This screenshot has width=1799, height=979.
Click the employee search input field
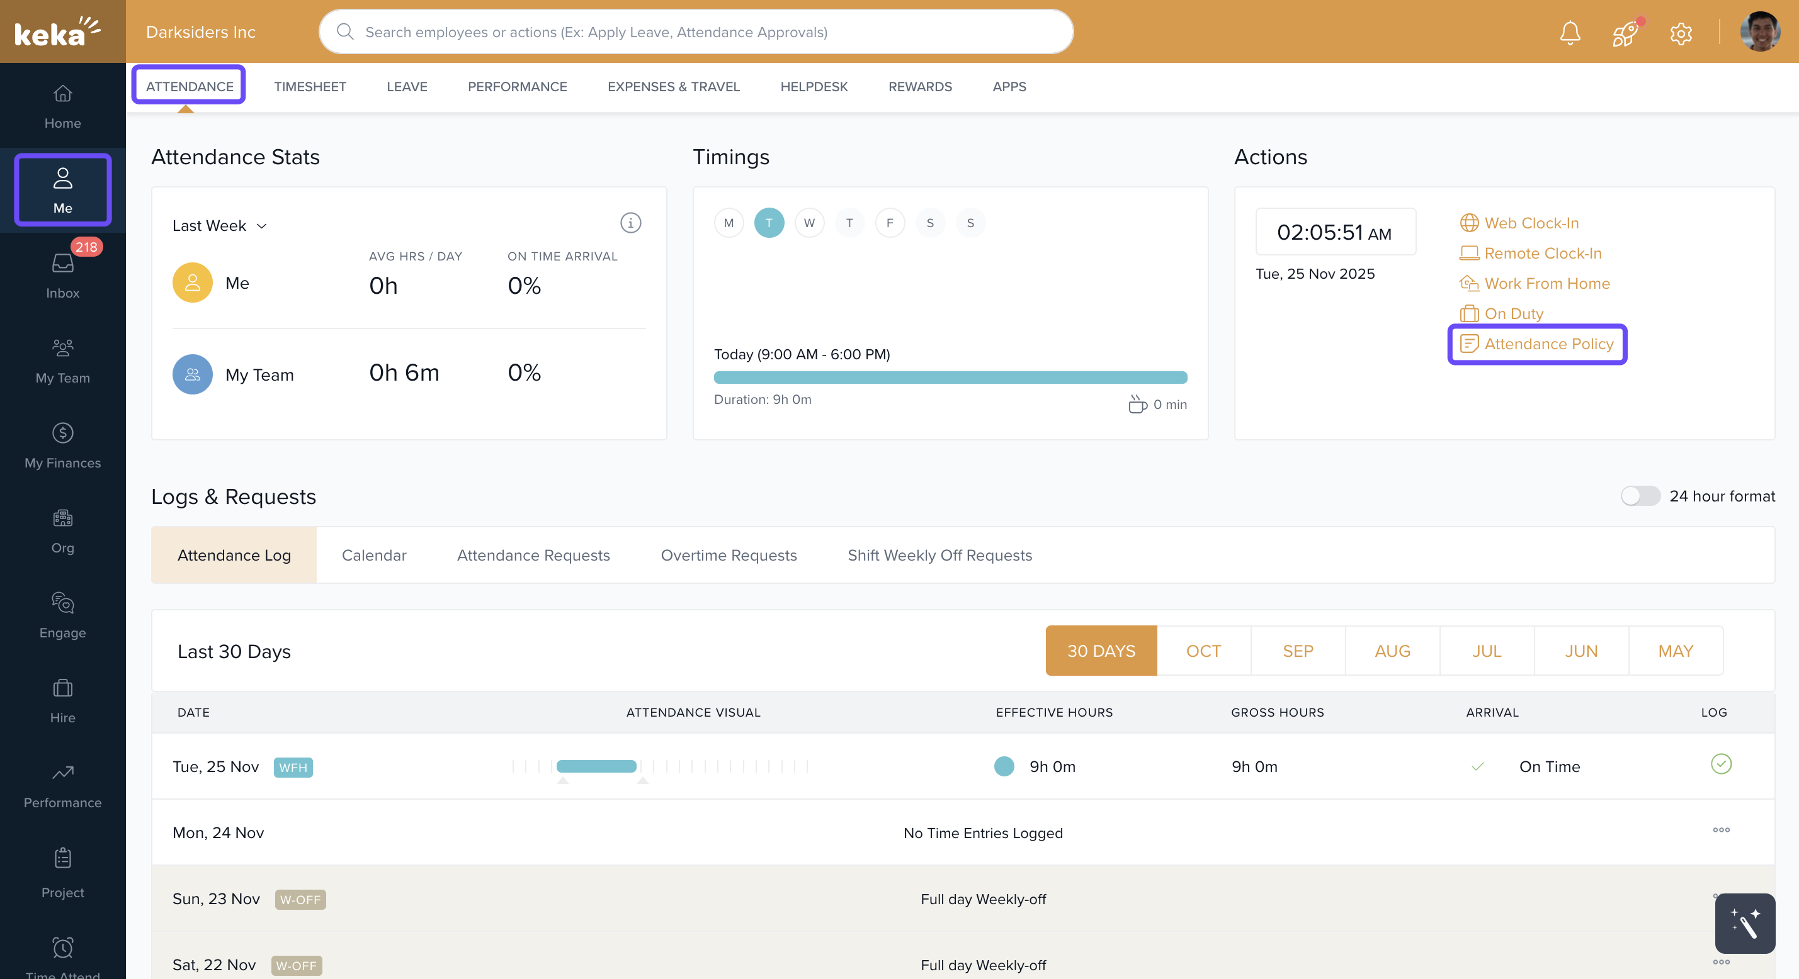(696, 32)
